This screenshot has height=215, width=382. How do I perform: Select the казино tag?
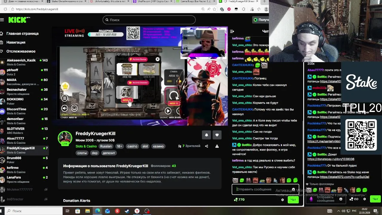158,146
